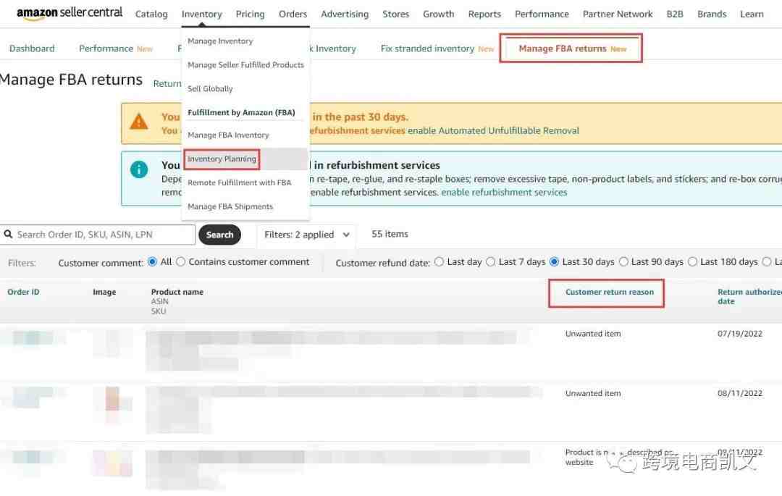The height and width of the screenshot is (496, 782).
Task: Choose Last 90 days refund date
Action: (623, 261)
